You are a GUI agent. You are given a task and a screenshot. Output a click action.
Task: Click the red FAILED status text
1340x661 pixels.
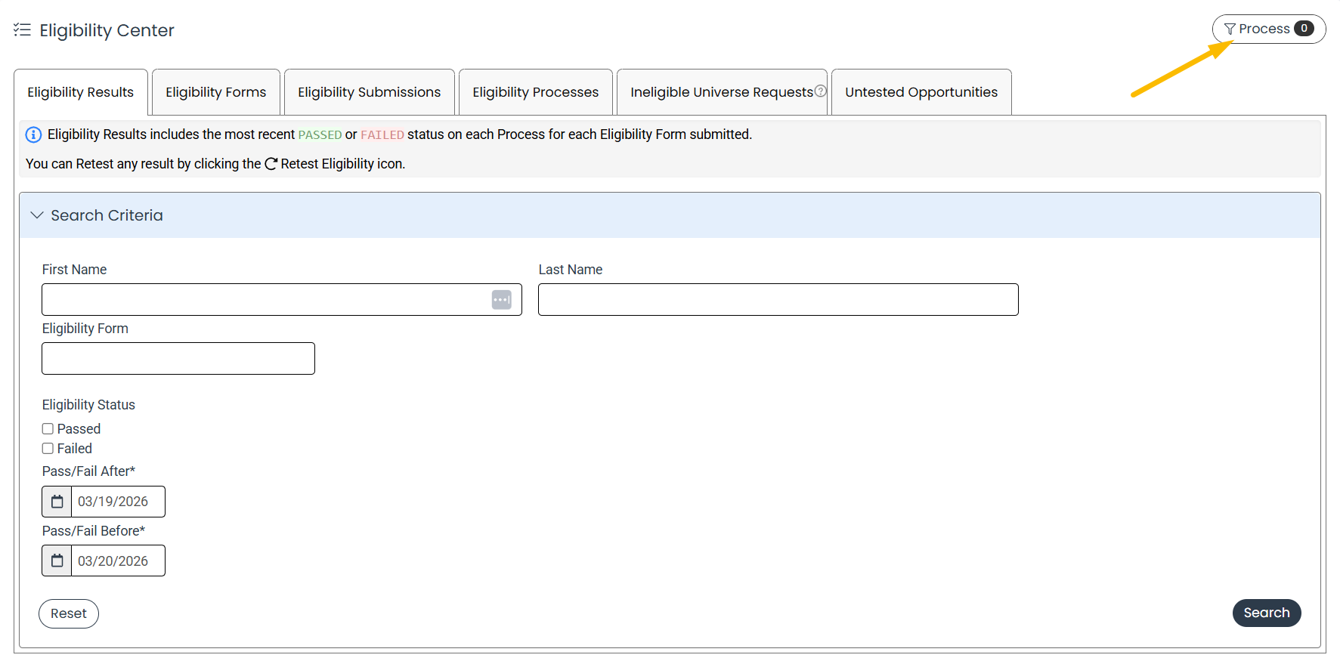coord(382,134)
